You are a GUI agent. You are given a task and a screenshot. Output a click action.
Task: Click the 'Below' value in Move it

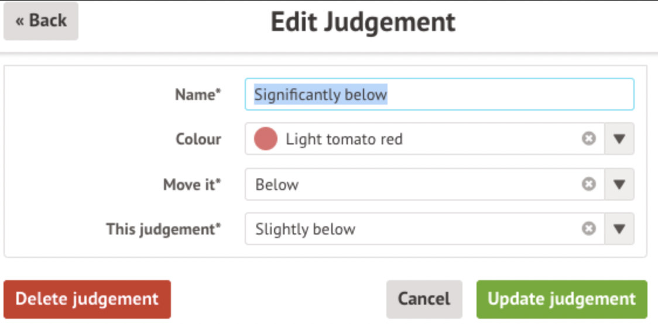[277, 185]
